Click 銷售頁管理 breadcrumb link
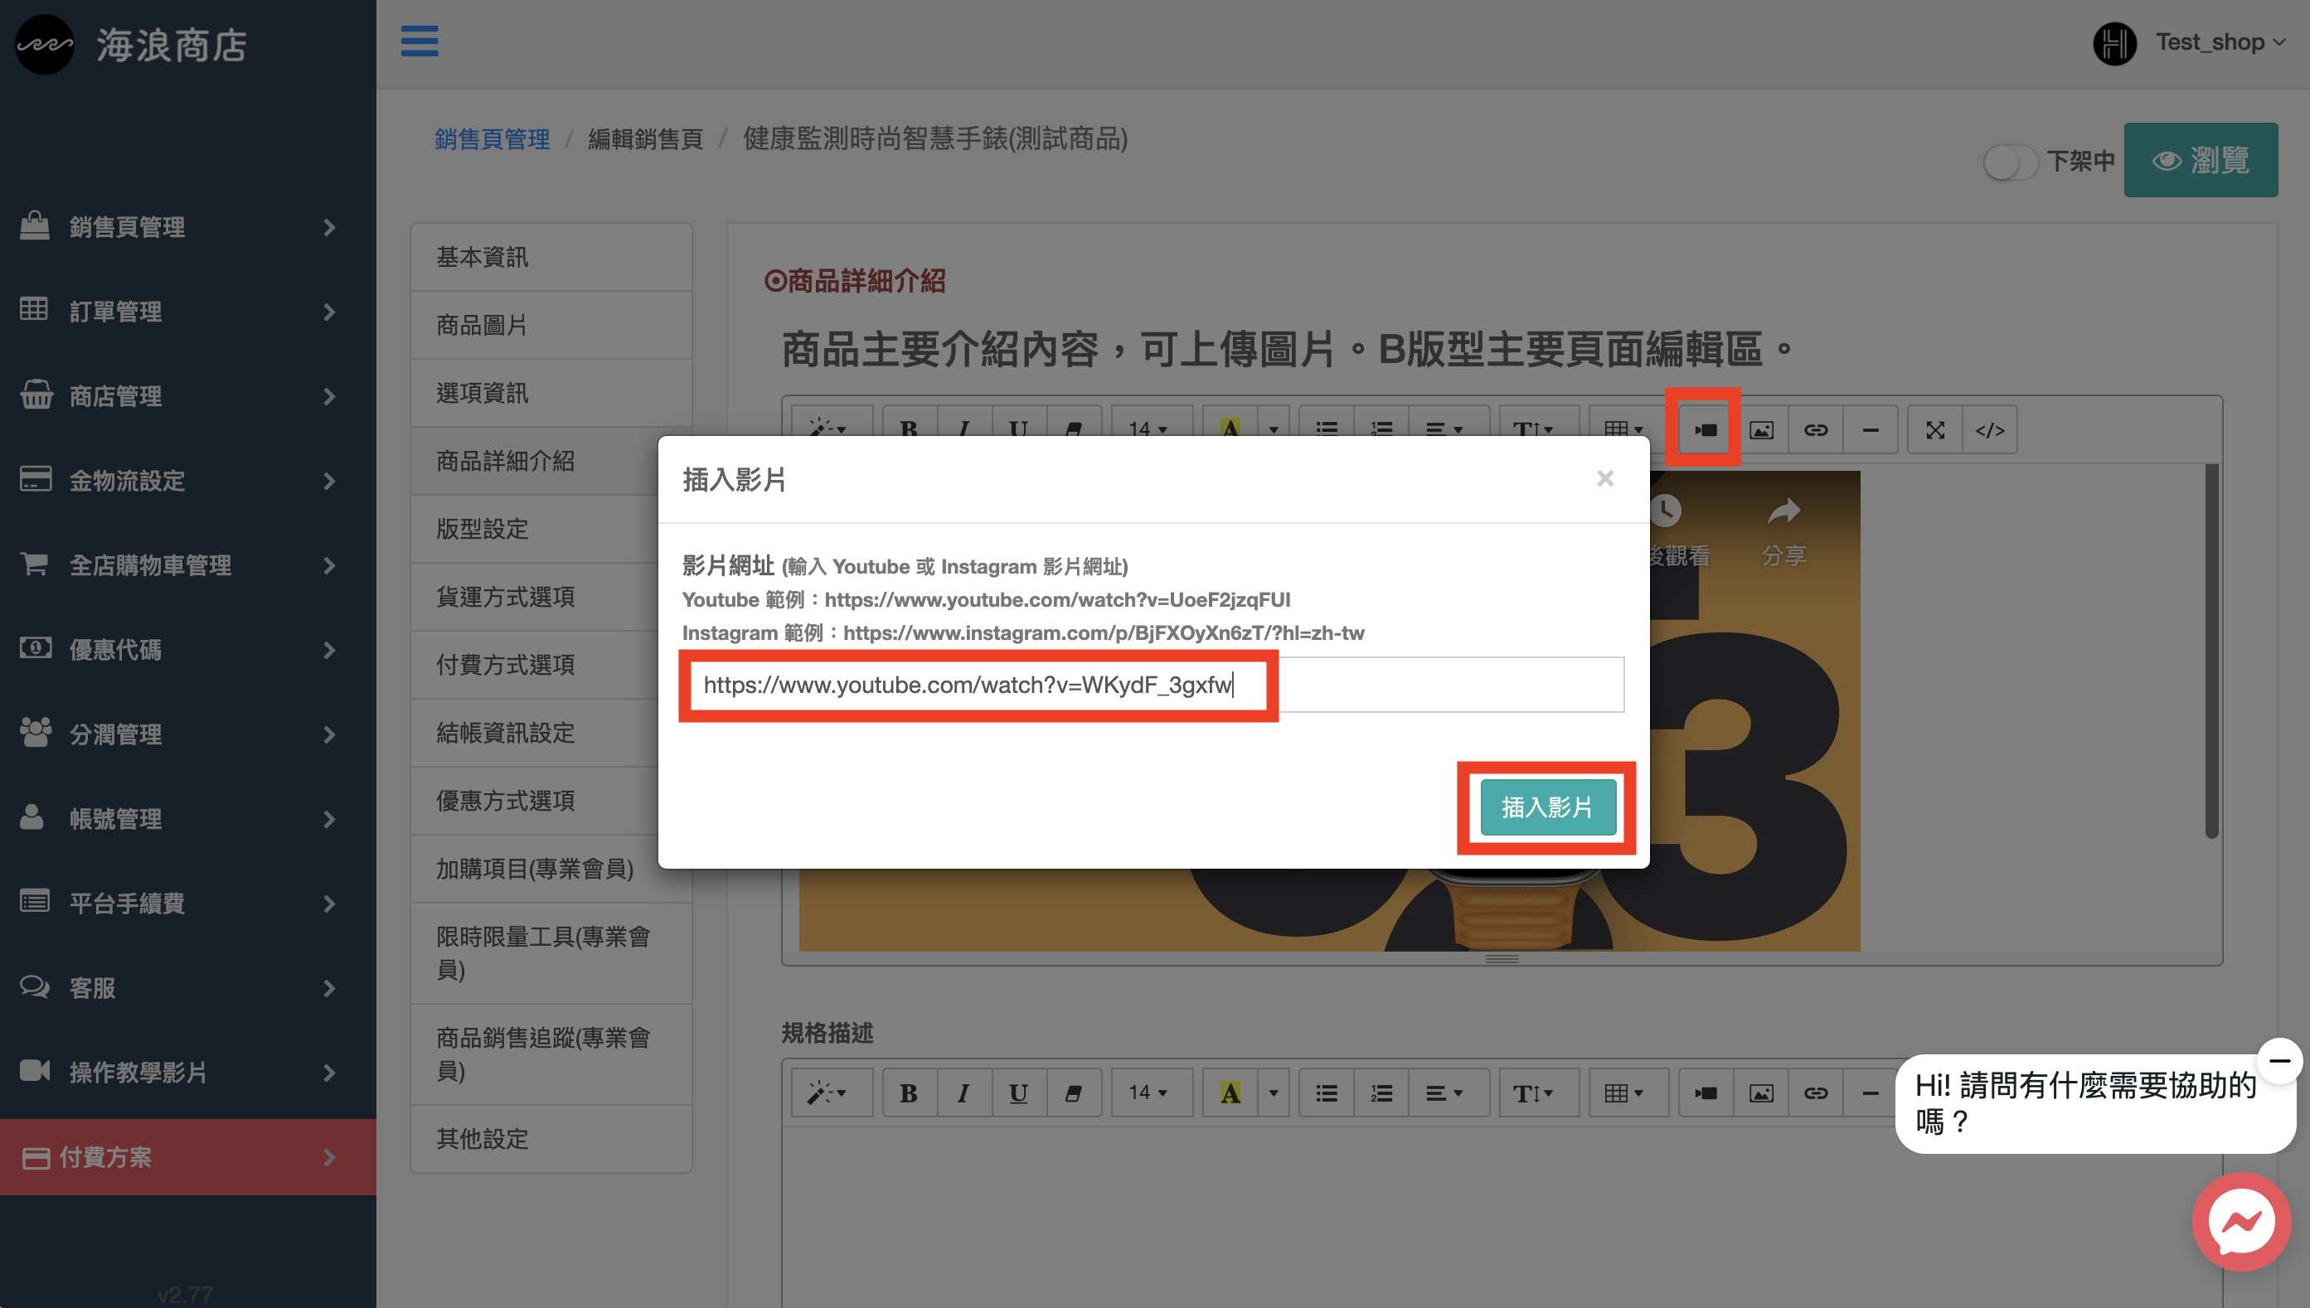This screenshot has height=1308, width=2310. [x=493, y=139]
